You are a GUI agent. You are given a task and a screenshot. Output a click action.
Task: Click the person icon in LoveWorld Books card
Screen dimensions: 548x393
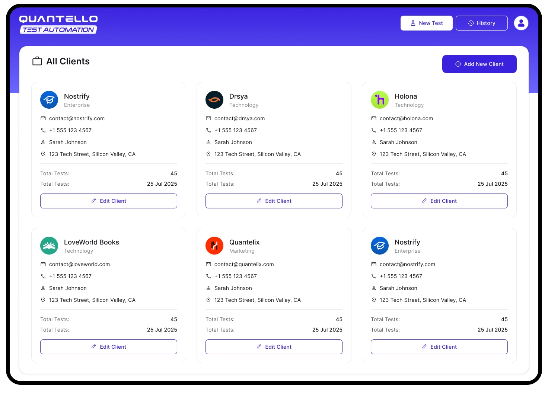point(43,288)
